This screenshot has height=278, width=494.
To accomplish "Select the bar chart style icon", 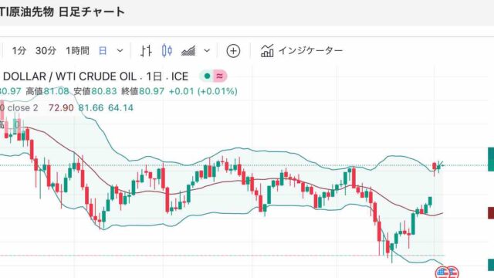I will (146, 51).
